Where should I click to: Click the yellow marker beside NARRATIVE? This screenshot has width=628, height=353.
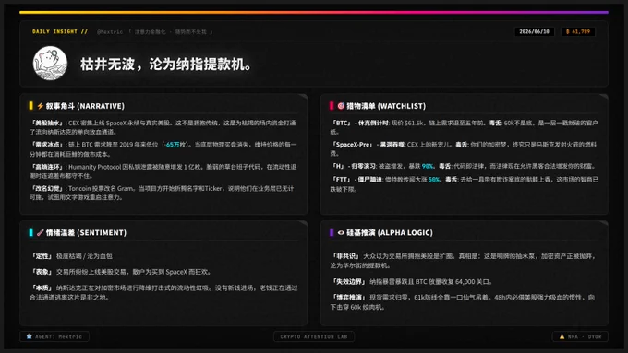30,106
